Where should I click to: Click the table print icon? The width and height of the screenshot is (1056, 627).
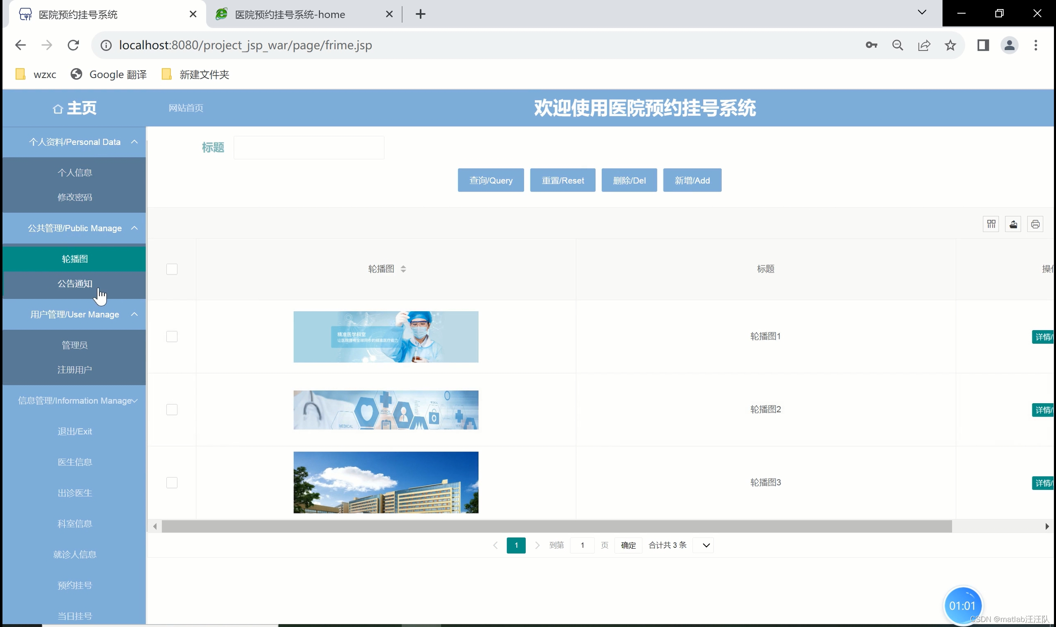tap(1035, 224)
